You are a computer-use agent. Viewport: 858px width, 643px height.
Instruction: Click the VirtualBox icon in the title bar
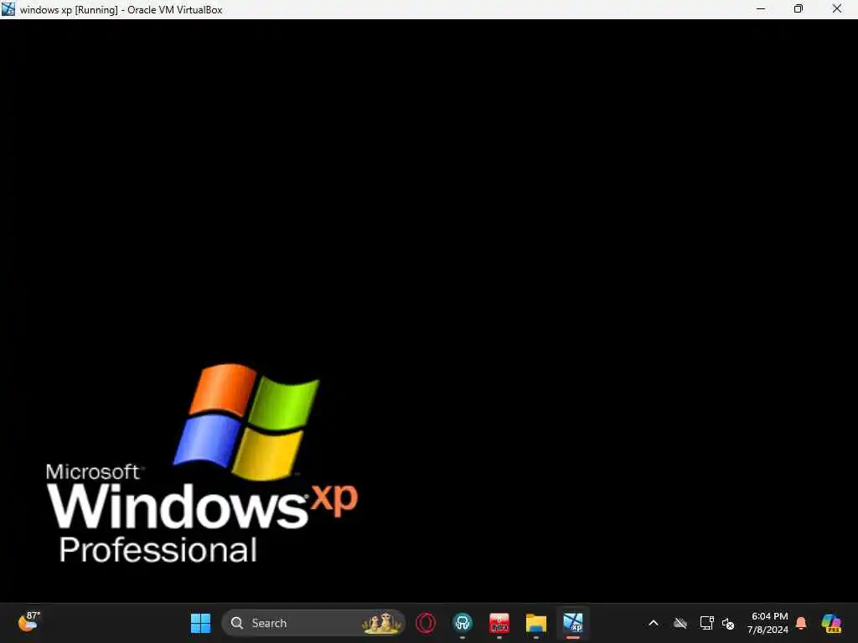[x=8, y=8]
